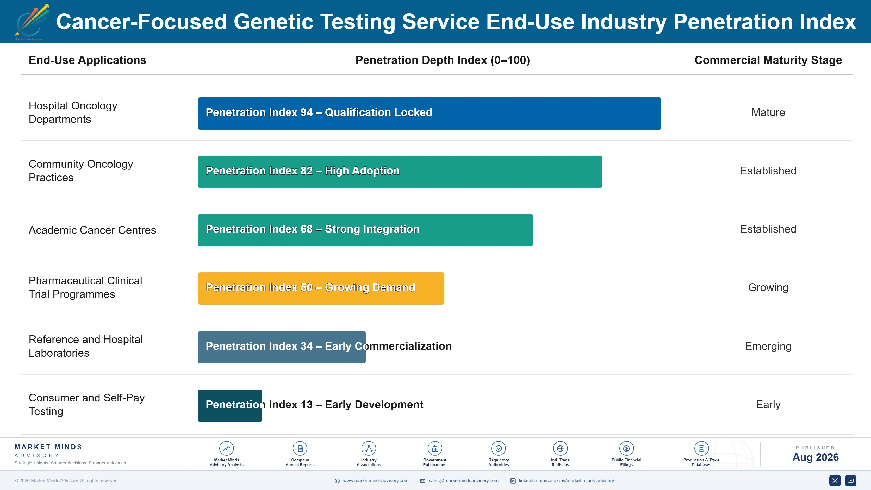The width and height of the screenshot is (871, 490).
Task: Click the Market Minds Advisory logo in header
Action: tap(32, 22)
